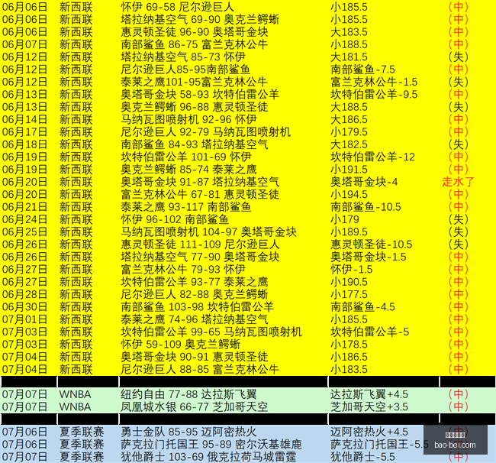This screenshot has height=463, width=496.
Task: Select WNBA match 纽约自由 77-88 达拉斯飞翼
Action: pyautogui.click(x=188, y=394)
